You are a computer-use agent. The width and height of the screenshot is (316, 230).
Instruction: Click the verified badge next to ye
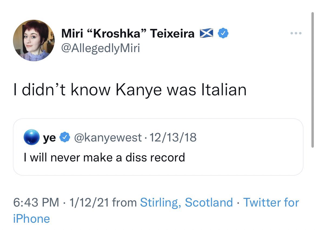(65, 137)
